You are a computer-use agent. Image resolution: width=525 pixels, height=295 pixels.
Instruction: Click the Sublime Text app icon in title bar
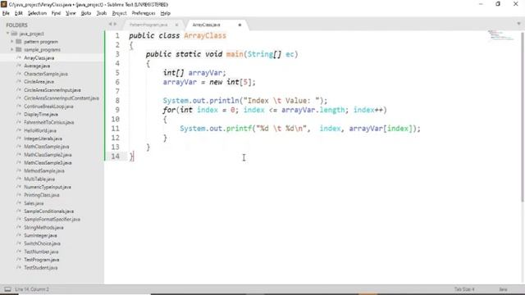3,4
